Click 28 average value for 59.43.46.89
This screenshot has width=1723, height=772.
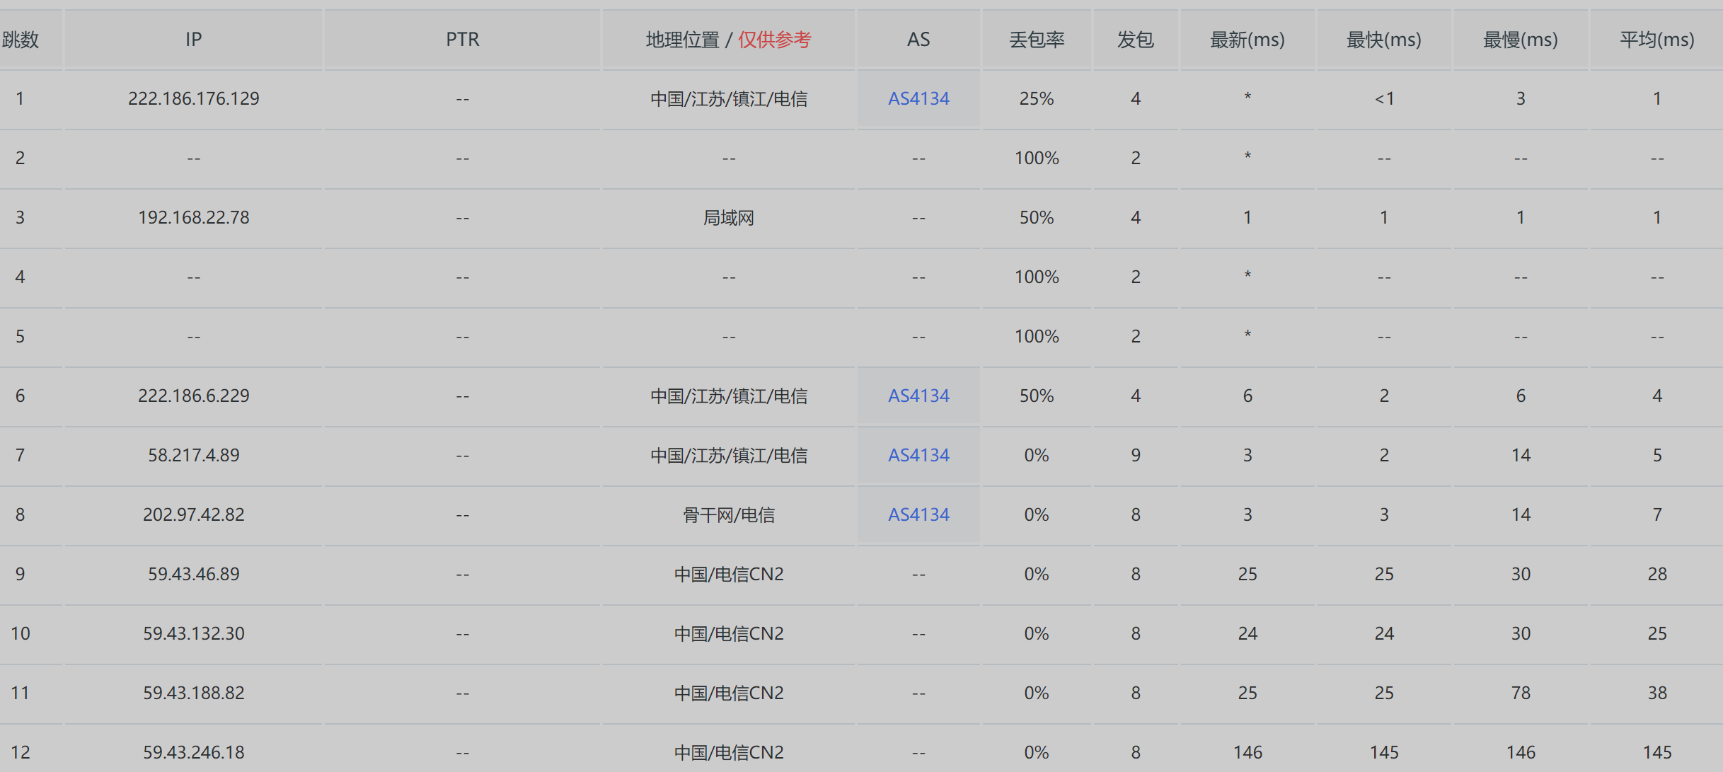tap(1656, 574)
